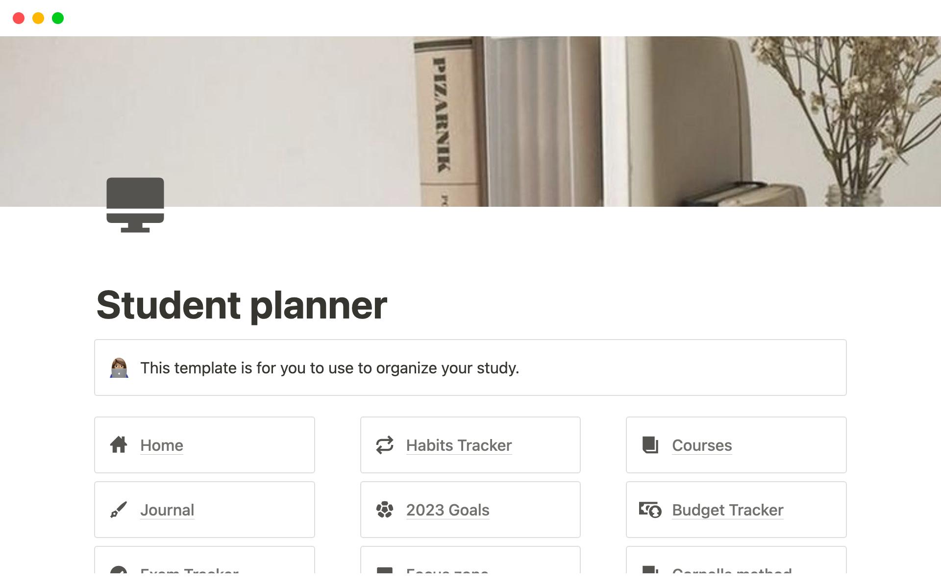Click the Student planner page title

[242, 305]
